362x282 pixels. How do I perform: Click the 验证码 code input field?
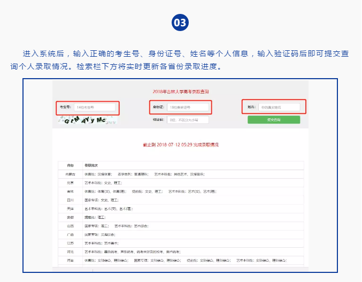pyautogui.click(x=187, y=120)
